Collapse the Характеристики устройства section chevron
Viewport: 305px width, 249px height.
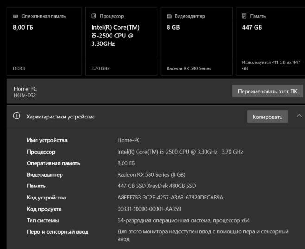pos(299,116)
